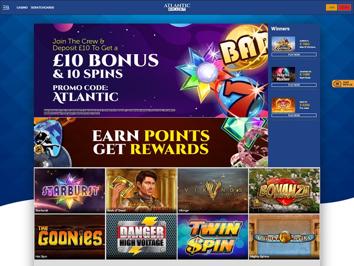Viewport: 354px width, 266px height.
Task: Click the red Login button
Action: pos(344,7)
